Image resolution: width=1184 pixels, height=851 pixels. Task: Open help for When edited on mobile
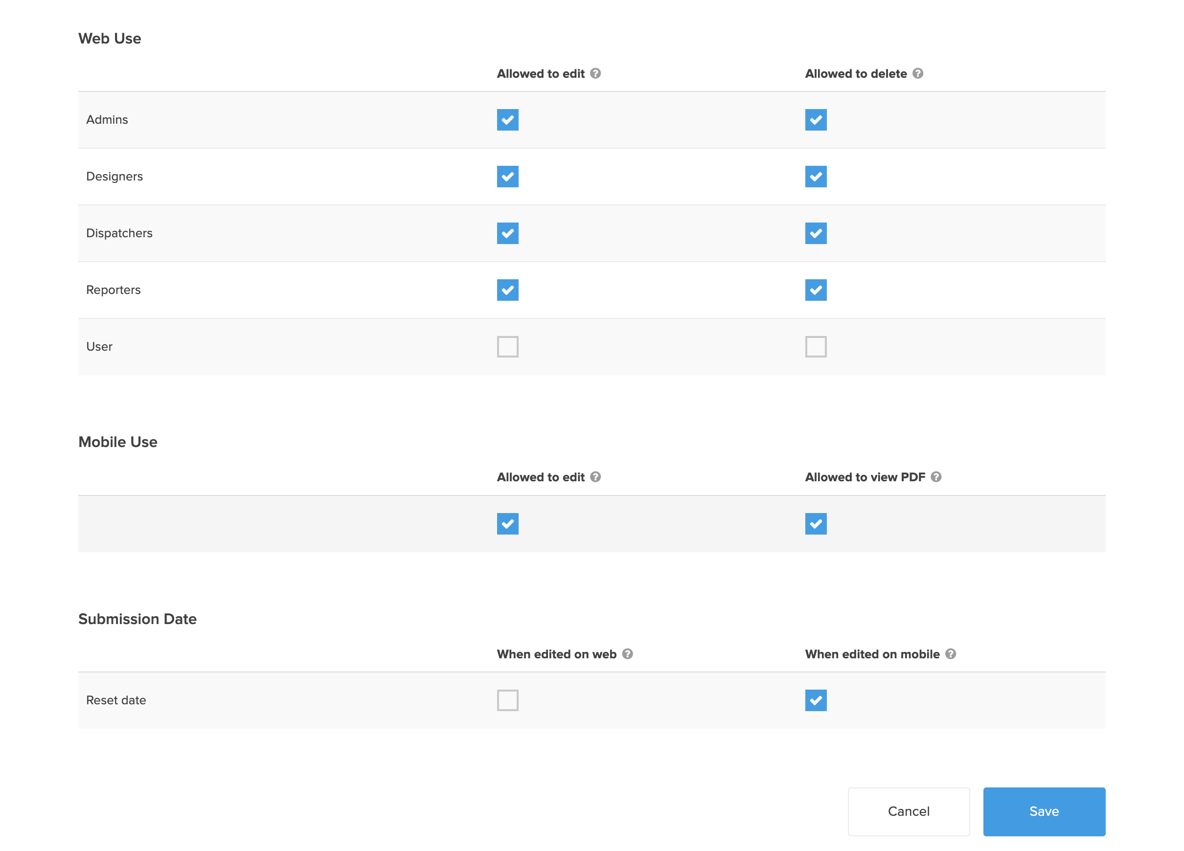[951, 654]
